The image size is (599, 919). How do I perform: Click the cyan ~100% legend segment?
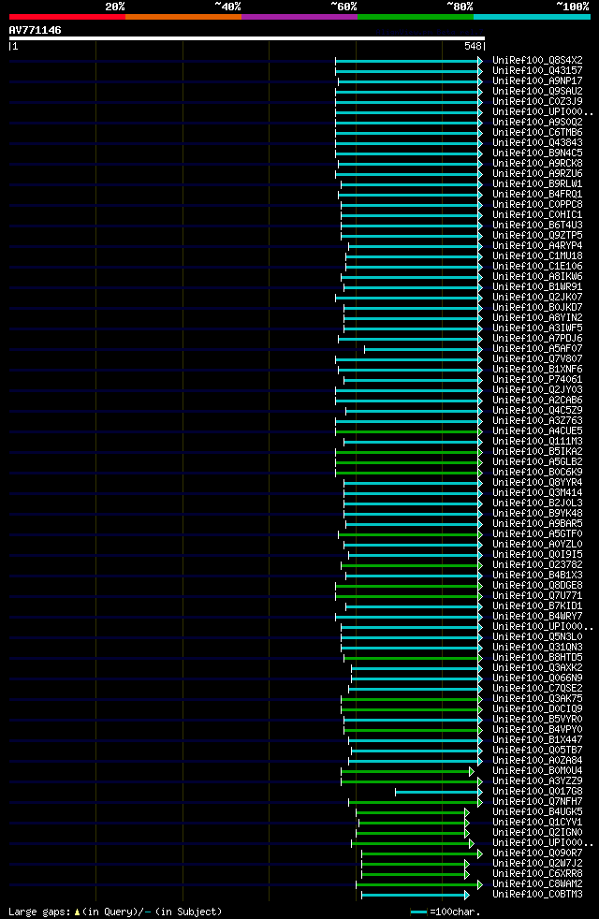click(532, 17)
